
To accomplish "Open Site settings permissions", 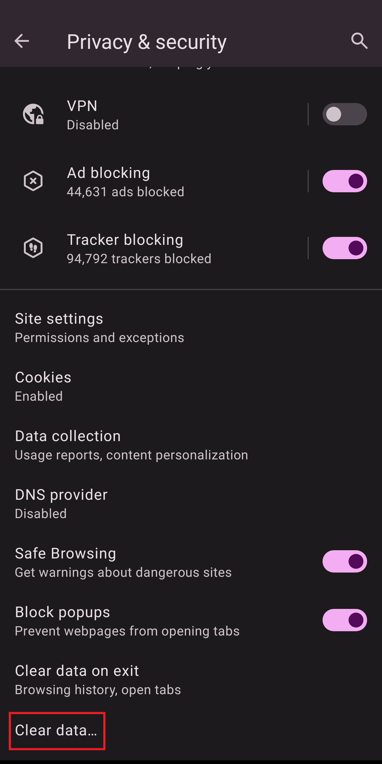I will [99, 327].
